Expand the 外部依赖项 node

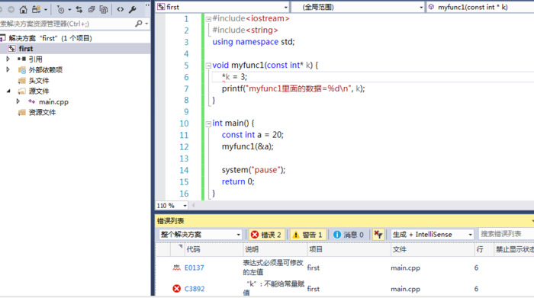coord(8,70)
